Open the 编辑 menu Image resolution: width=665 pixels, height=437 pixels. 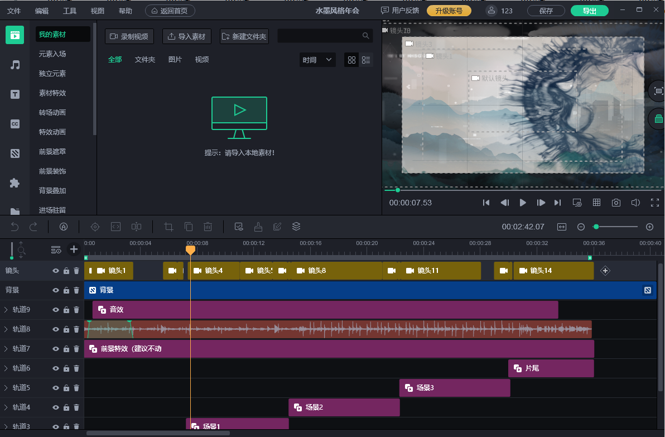pyautogui.click(x=42, y=11)
